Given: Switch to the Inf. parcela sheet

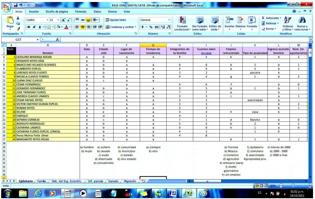Looking at the screenshot, I should pyautogui.click(x=95, y=181).
